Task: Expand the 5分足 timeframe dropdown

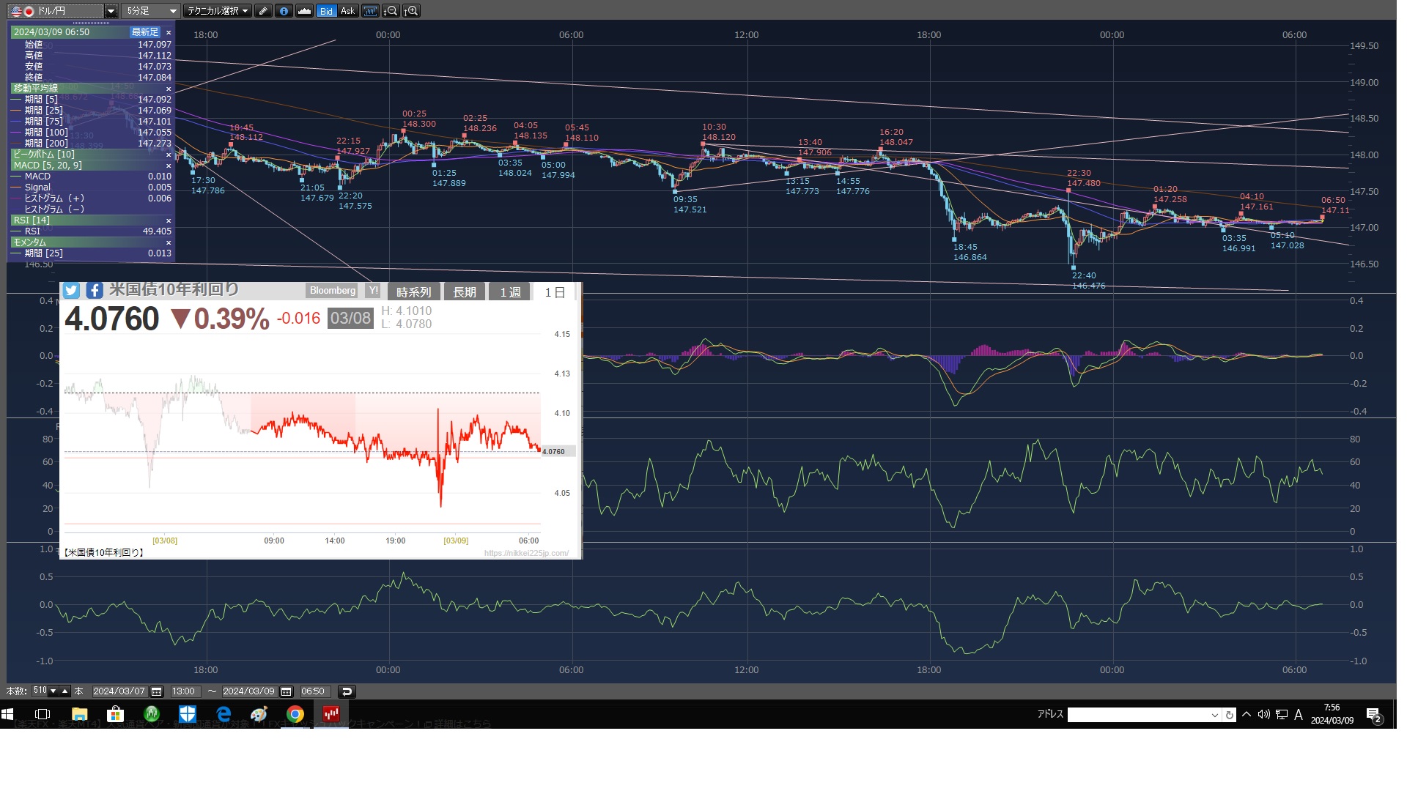Action: [x=173, y=11]
